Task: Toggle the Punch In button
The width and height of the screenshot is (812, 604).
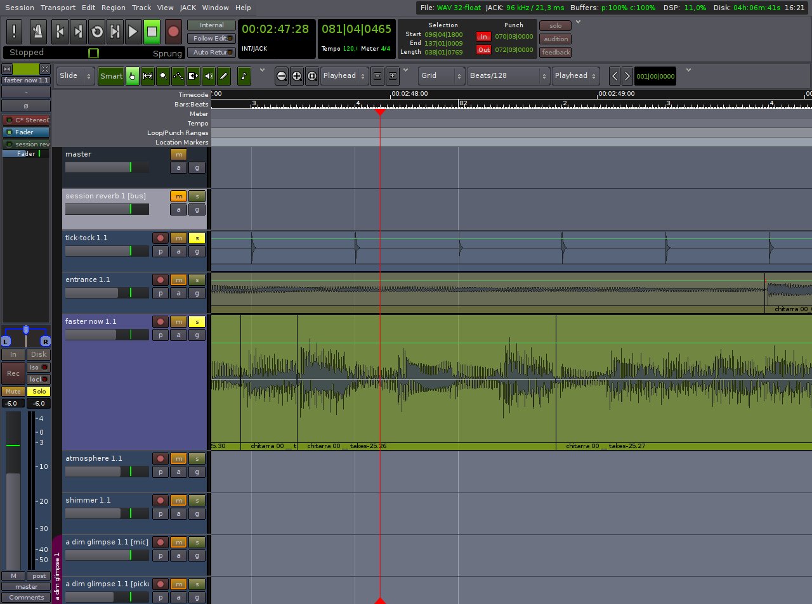Action: 483,37
